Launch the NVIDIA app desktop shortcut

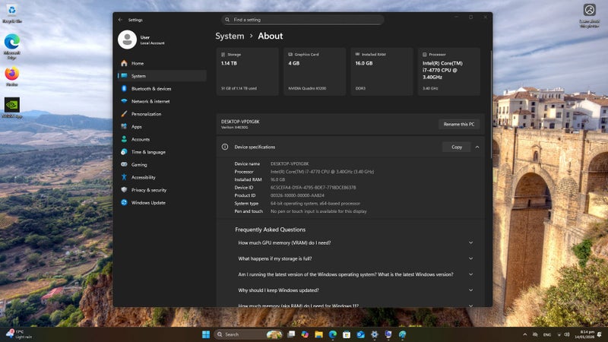[x=12, y=108]
